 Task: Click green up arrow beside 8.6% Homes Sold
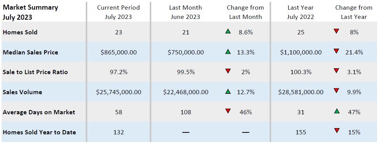point(228,31)
